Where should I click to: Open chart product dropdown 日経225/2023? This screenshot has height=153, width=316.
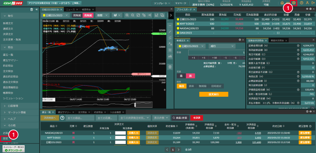pos(56,15)
